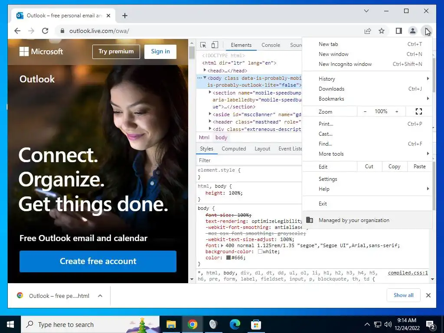The image size is (444, 333).
Task: Open the tab search chevron
Action: coord(366,11)
